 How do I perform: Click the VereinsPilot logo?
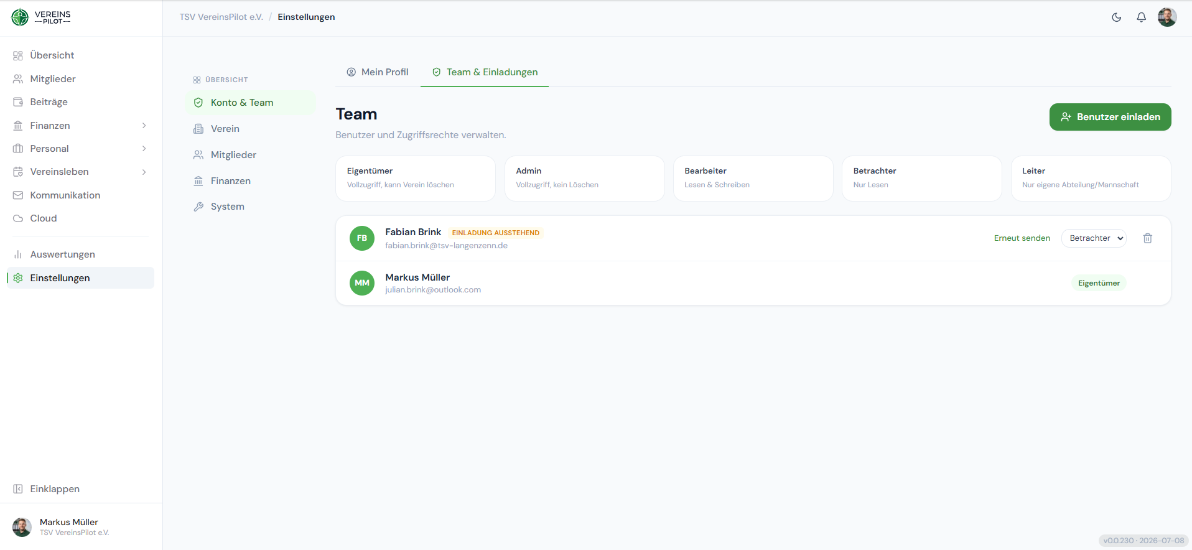[41, 17]
